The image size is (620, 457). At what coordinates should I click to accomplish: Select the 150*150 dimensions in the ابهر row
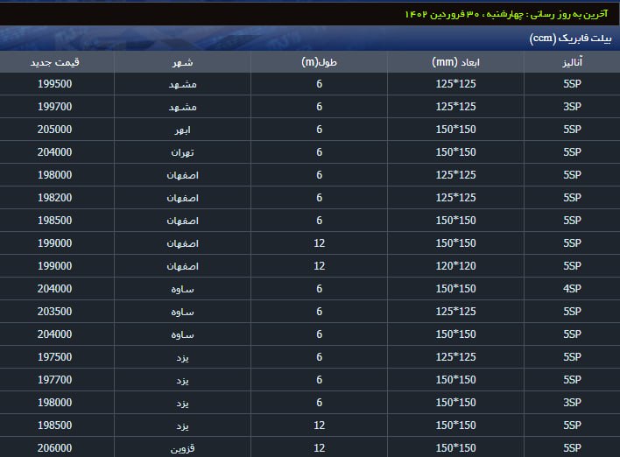point(455,130)
